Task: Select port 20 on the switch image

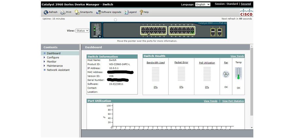Action: coord(184,32)
